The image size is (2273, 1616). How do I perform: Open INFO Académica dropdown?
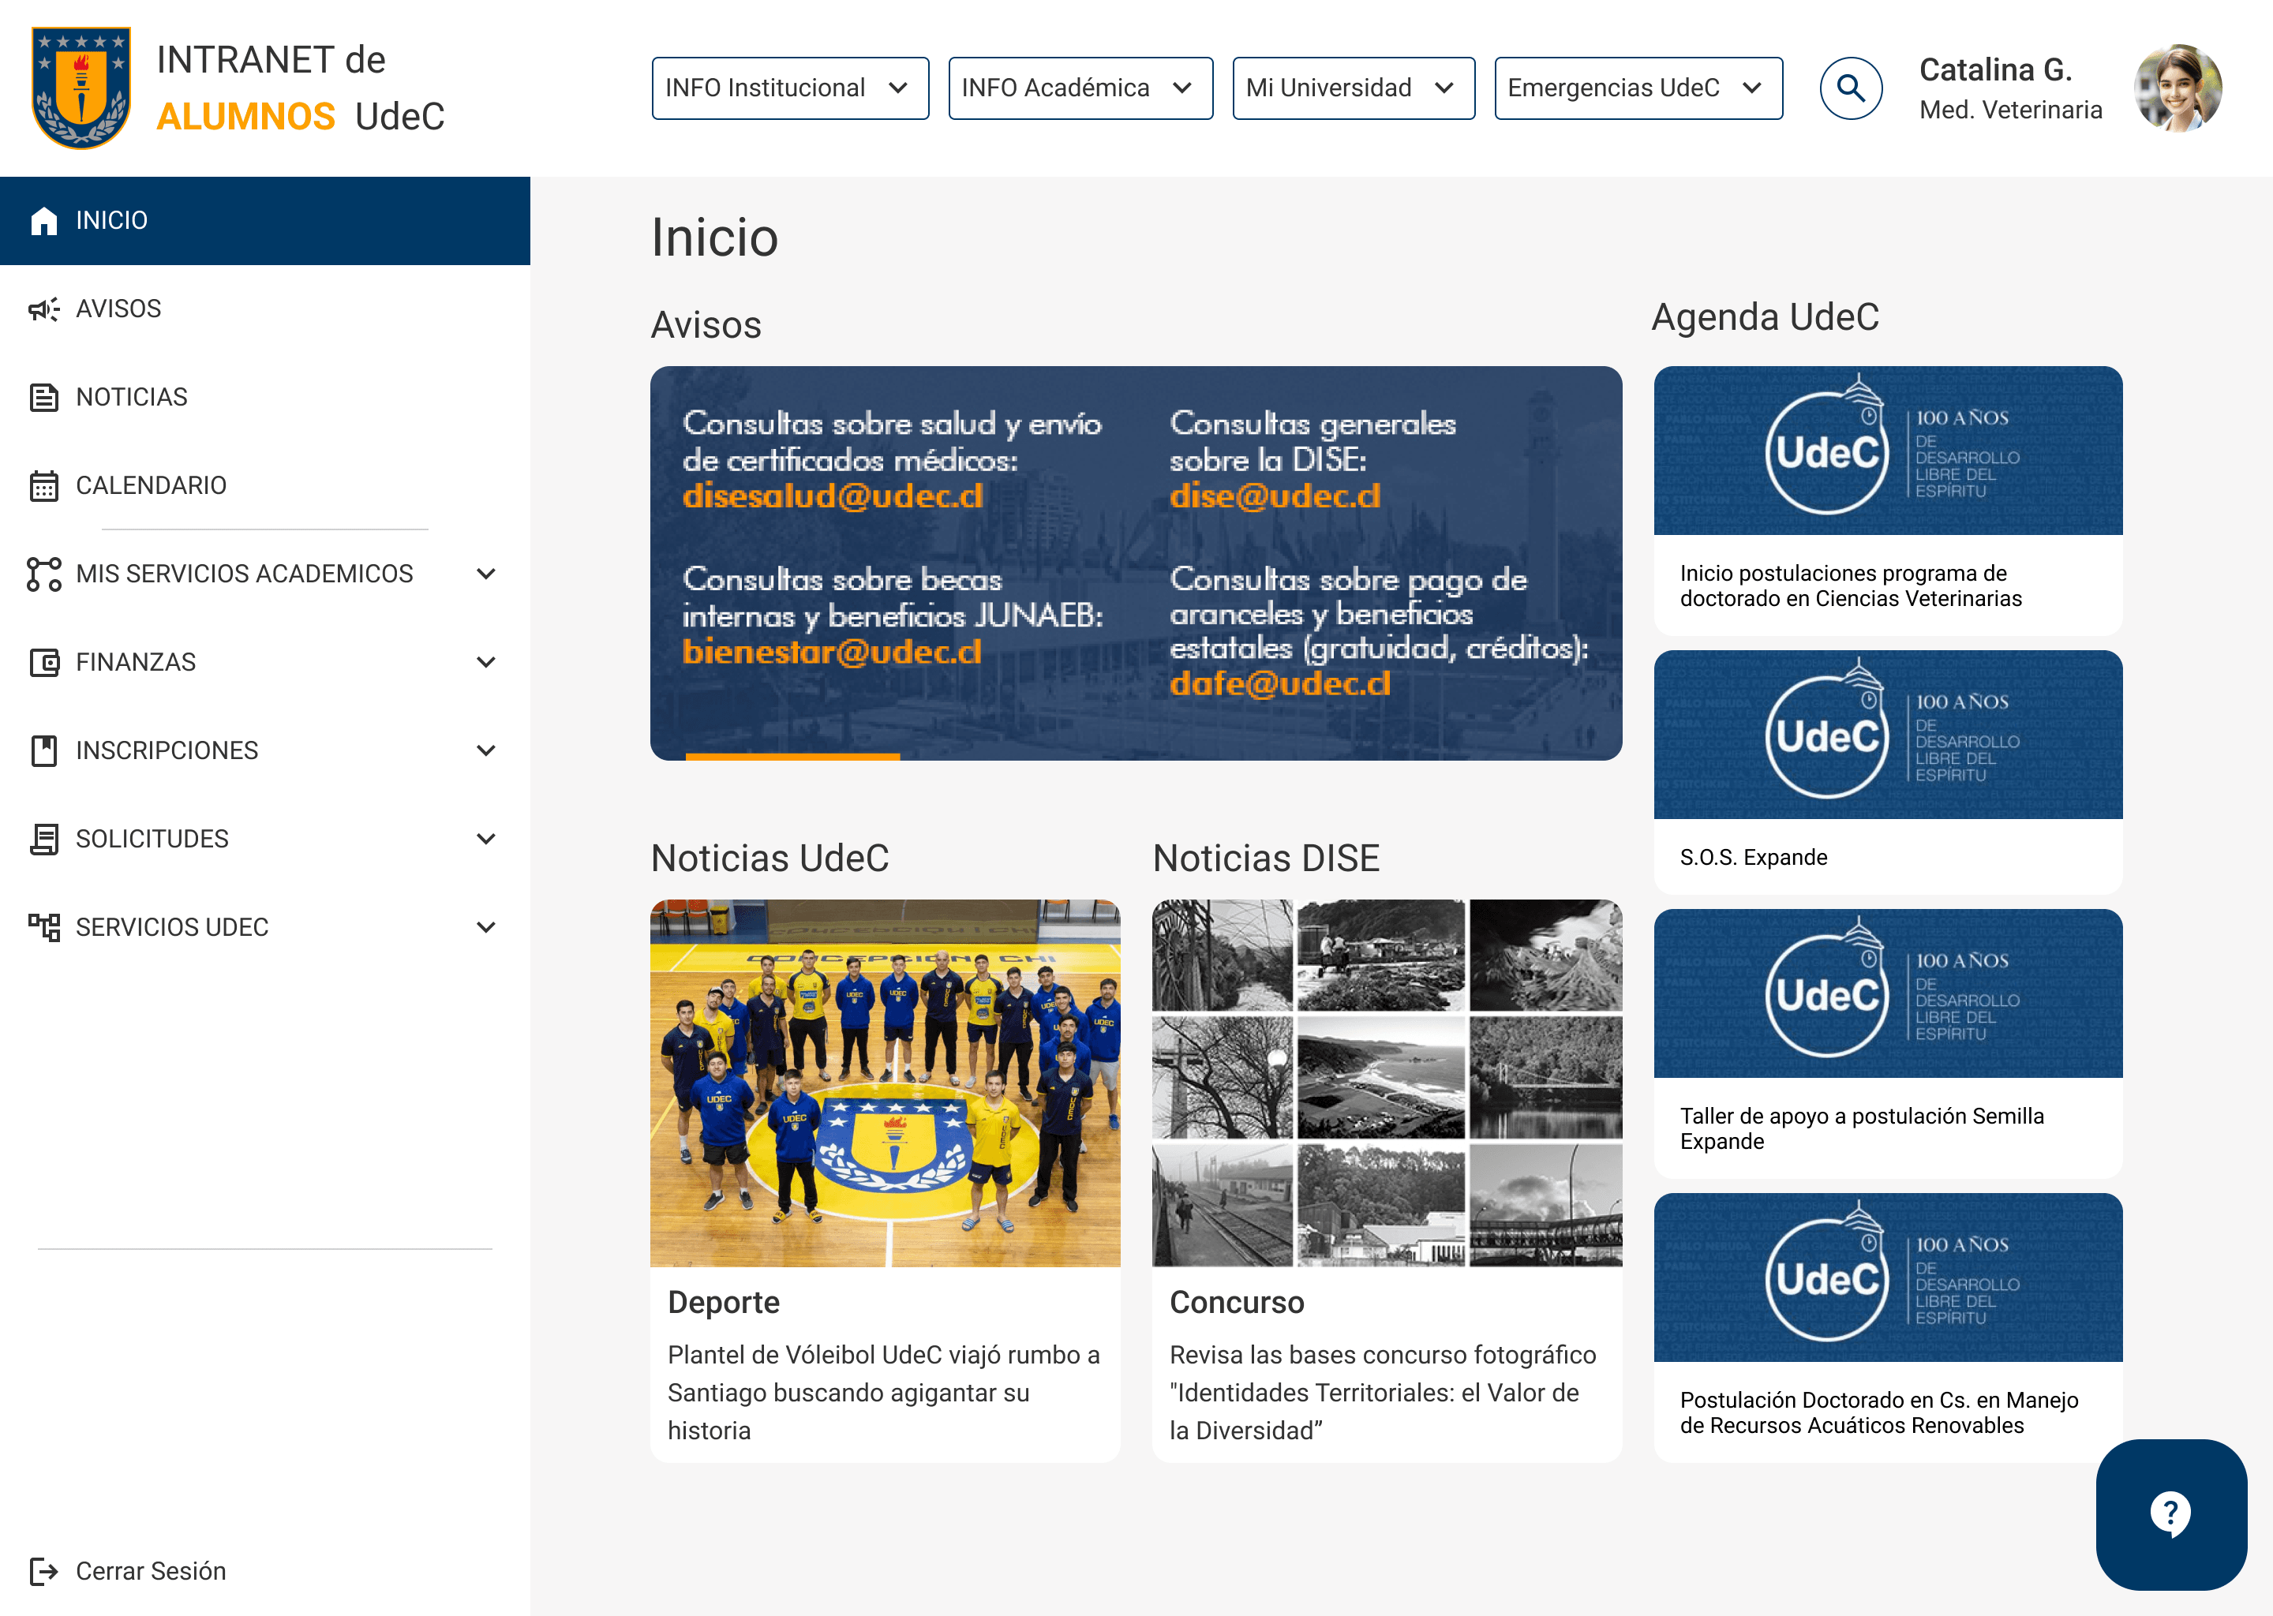click(1080, 88)
